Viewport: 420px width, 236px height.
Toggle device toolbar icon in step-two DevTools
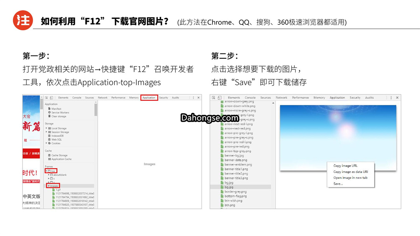(219, 98)
